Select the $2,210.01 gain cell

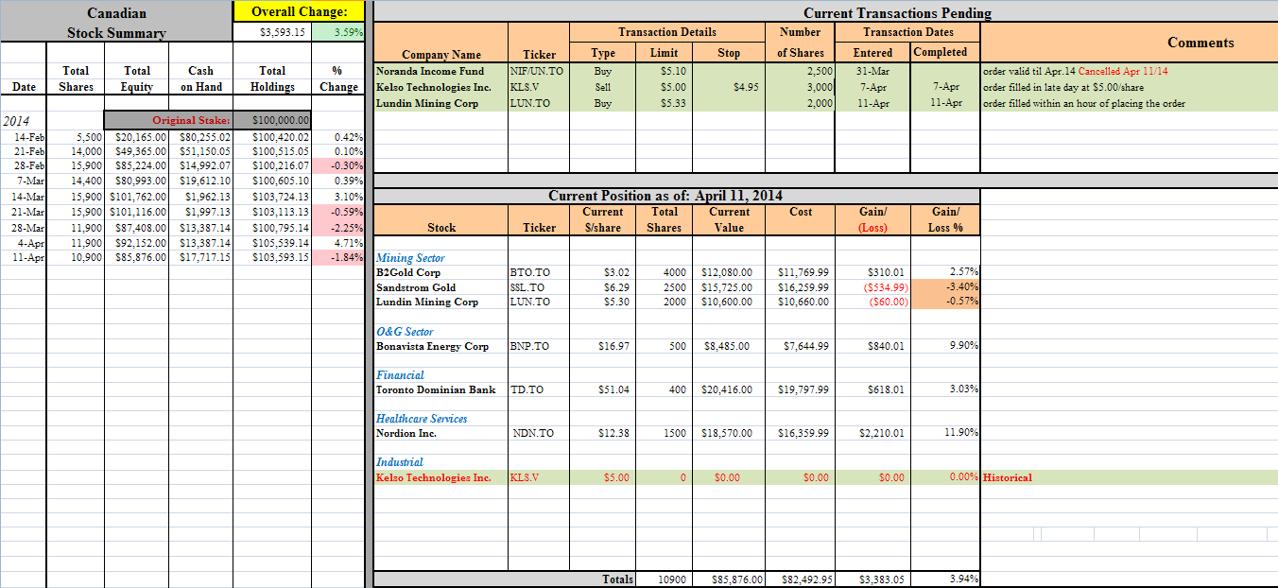pos(873,433)
